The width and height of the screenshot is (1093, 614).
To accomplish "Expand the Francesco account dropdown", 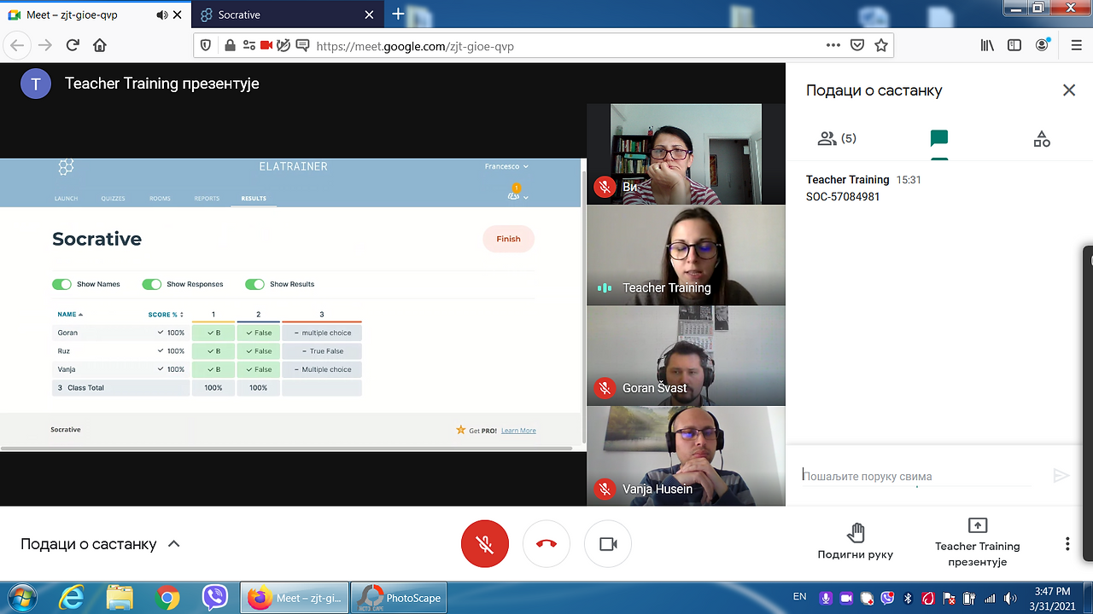I will pos(506,166).
